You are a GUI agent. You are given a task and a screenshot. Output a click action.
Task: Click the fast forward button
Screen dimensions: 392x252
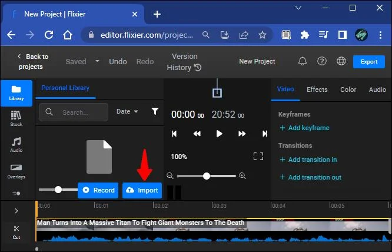coord(242,134)
